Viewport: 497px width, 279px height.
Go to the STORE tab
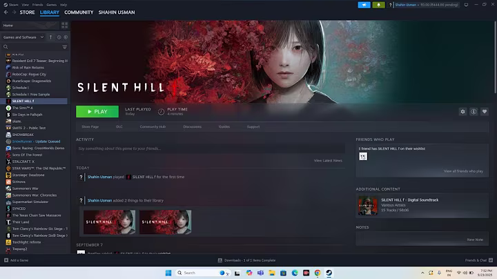point(27,12)
